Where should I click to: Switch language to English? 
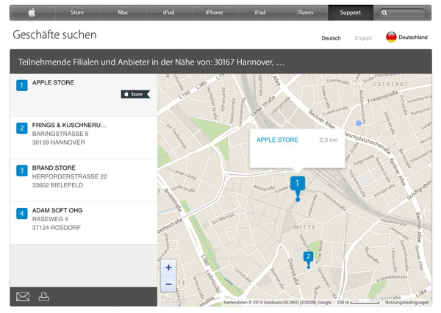(x=363, y=38)
